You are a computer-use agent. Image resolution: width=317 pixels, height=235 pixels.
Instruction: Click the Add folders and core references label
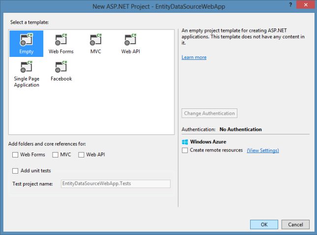point(47,144)
